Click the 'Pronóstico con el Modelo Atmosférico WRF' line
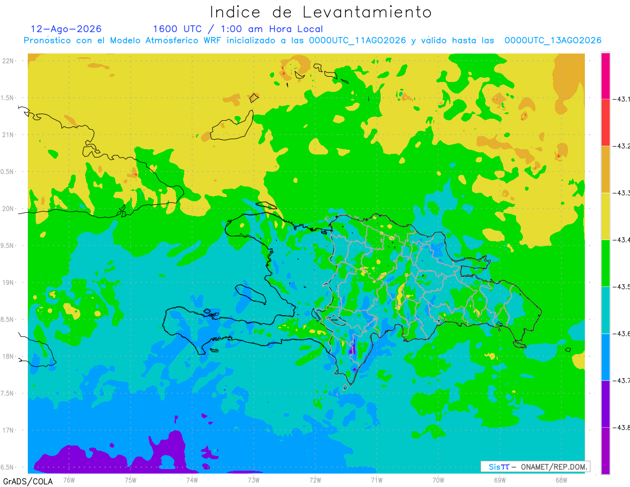 (x=312, y=40)
